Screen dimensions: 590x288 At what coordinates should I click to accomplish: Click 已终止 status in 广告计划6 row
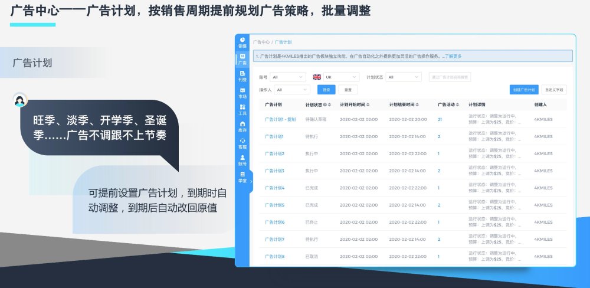pyautogui.click(x=312, y=222)
